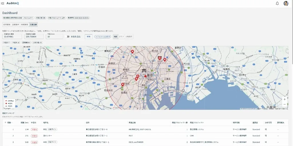The height and width of the screenshot is (146, 293).
Task: Zoom out the map with minus button
Action: (x=285, y=104)
